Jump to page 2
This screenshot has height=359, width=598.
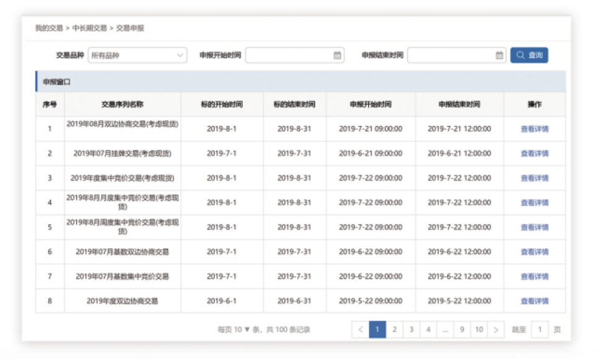394,330
